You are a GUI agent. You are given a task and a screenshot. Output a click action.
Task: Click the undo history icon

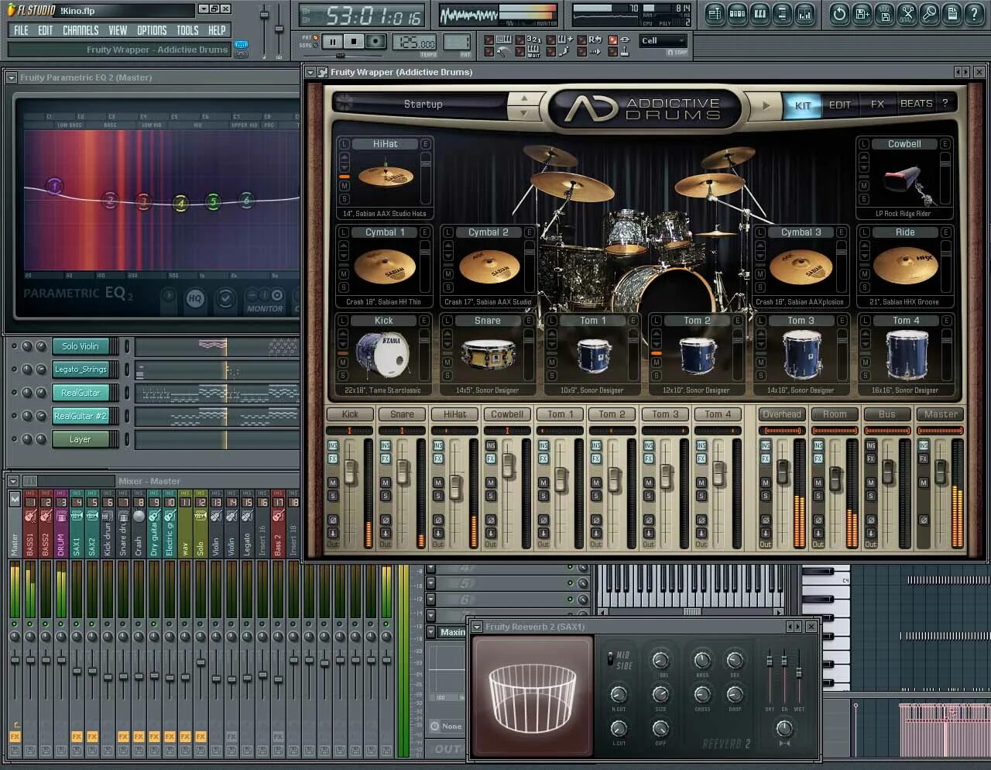[839, 13]
